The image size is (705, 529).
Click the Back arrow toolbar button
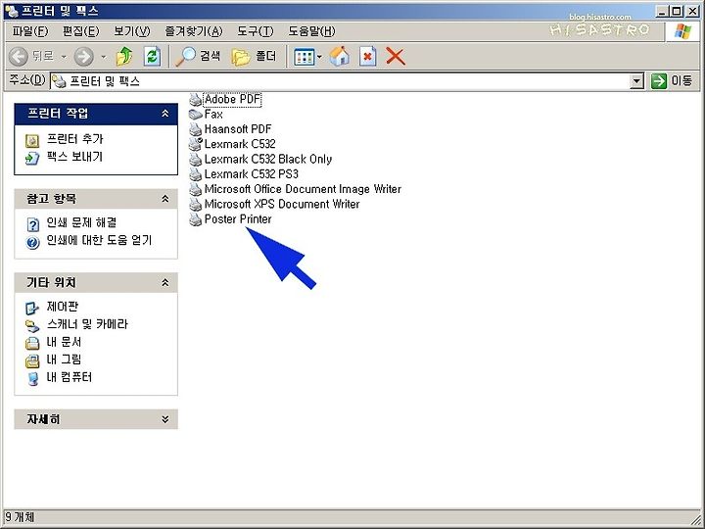click(x=19, y=57)
